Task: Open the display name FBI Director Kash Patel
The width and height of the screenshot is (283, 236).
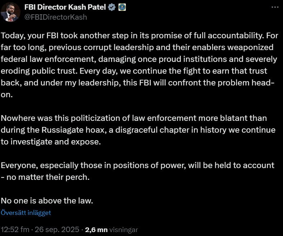Action: (x=65, y=7)
